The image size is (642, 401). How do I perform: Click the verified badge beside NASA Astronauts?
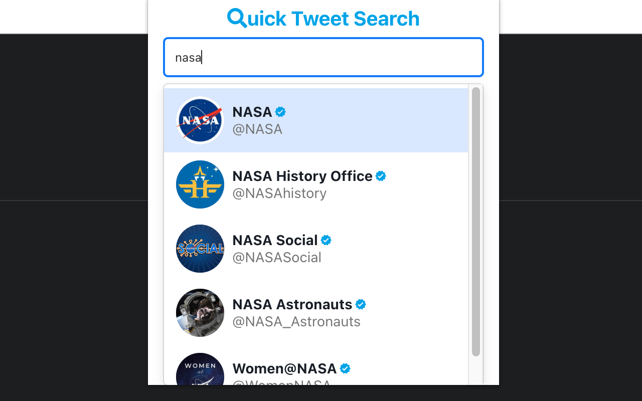[x=360, y=304]
